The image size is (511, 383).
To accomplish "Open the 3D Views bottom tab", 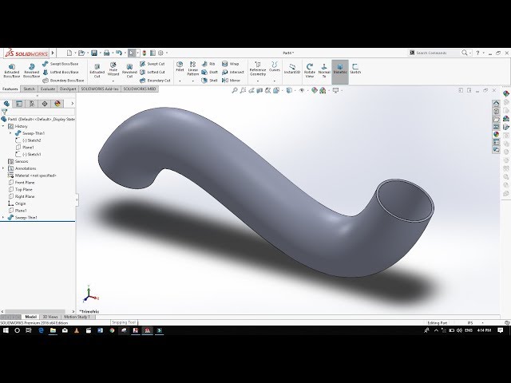I will 50,317.
